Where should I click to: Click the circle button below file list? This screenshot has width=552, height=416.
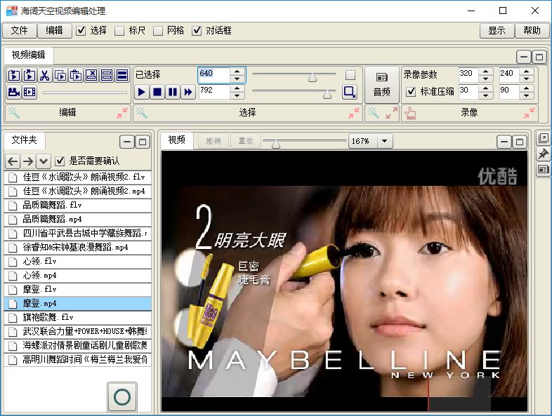pos(122,397)
